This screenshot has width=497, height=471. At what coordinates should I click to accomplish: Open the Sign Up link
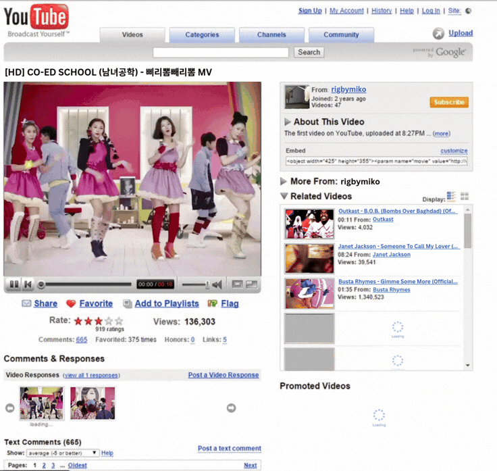(310, 11)
